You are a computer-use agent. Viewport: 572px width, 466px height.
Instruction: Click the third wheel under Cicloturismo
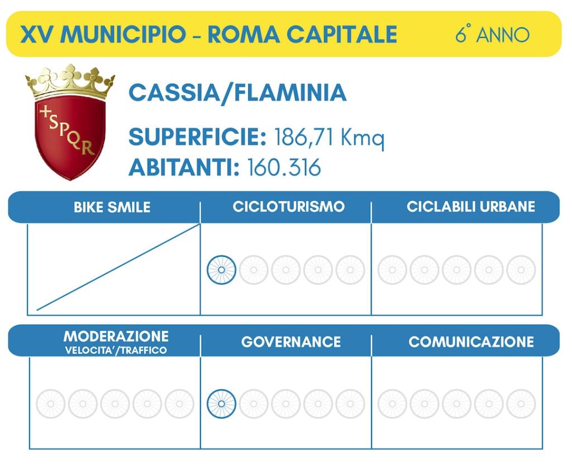[x=285, y=270]
